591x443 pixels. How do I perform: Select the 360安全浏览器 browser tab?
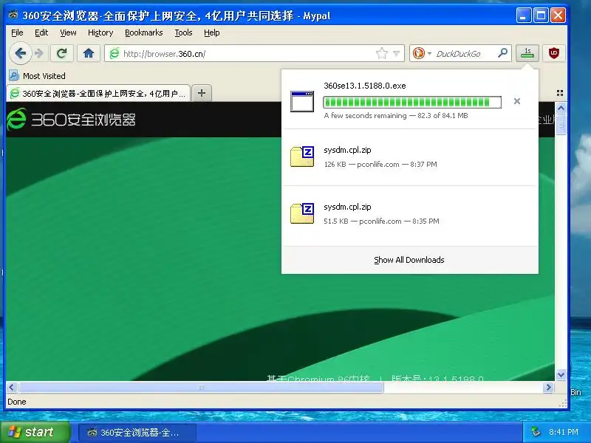click(98, 94)
